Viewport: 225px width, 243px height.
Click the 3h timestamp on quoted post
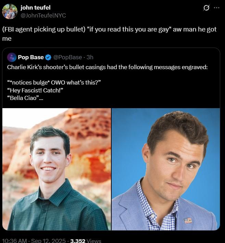click(x=90, y=57)
